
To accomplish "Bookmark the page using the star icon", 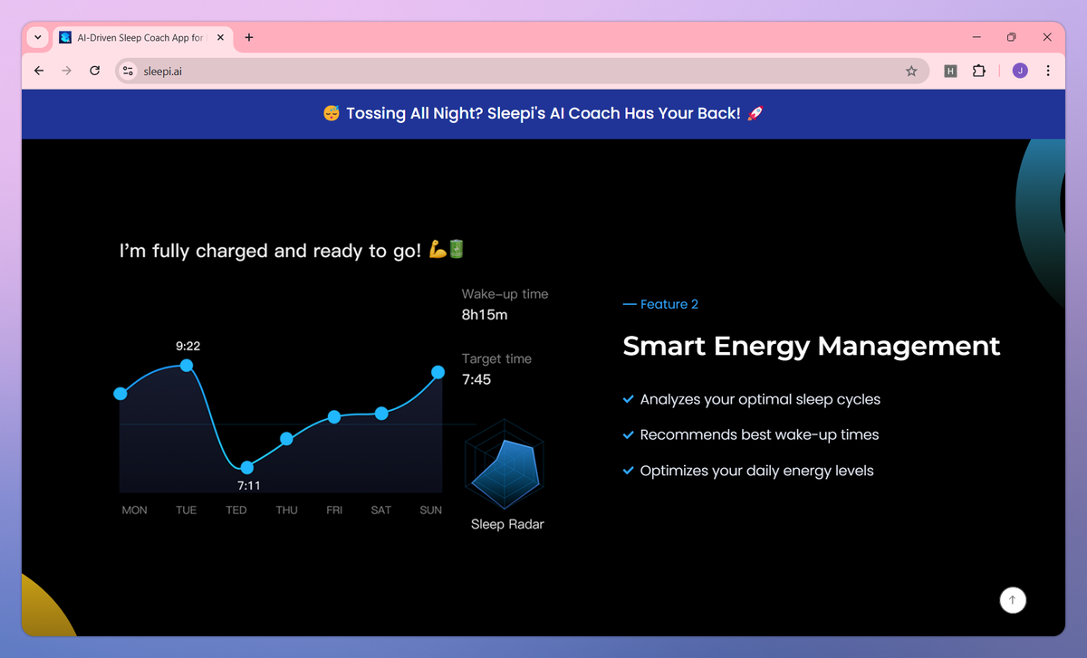I will (x=911, y=71).
